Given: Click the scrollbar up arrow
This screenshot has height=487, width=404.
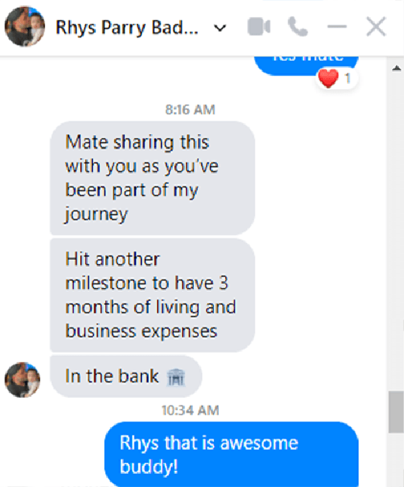Looking at the screenshot, I should coord(396,68).
